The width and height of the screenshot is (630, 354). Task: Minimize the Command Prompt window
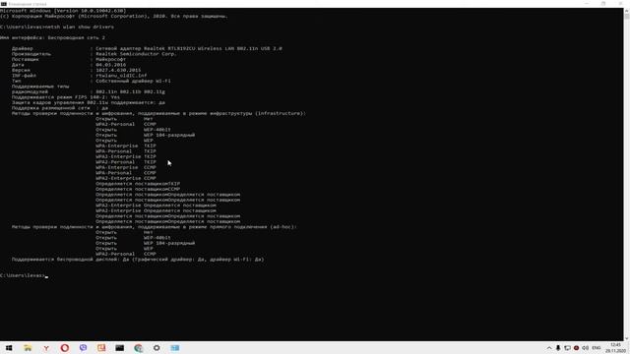(587, 4)
